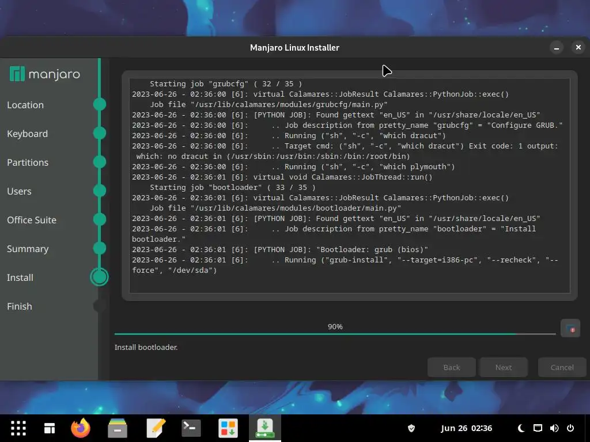
Task: Close the Manjaro Linux Installer window
Action: click(x=578, y=47)
